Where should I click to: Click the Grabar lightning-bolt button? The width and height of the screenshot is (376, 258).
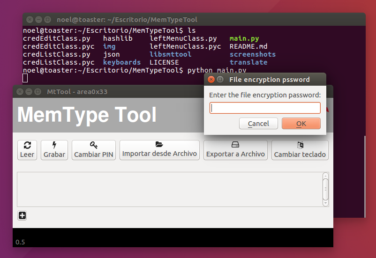(54, 150)
